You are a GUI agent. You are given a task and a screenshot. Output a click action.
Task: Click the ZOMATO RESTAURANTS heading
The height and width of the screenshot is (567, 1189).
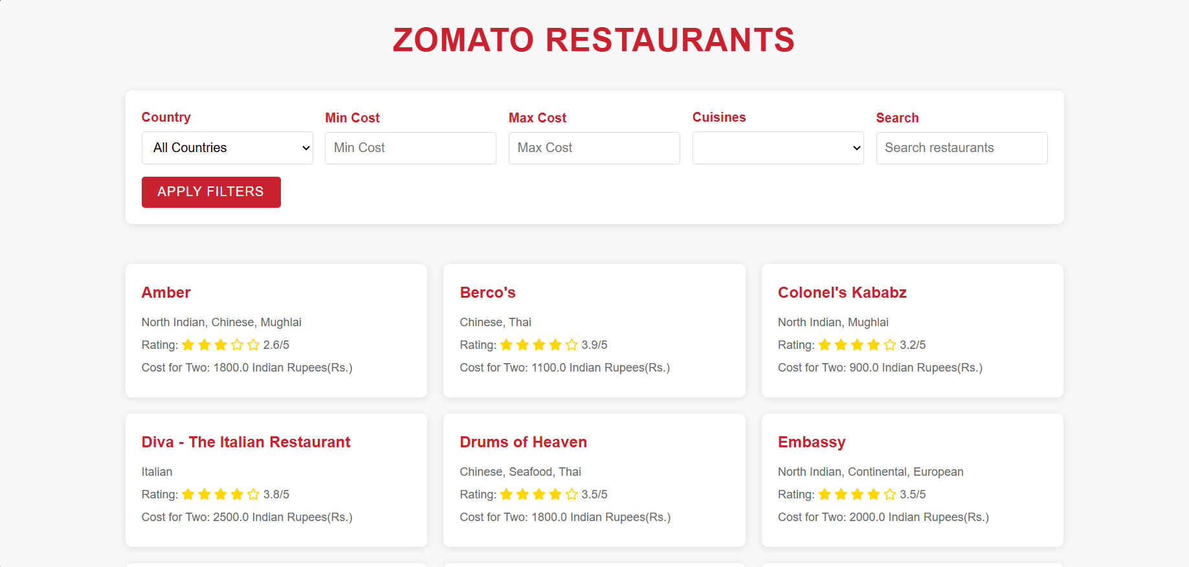coord(594,40)
